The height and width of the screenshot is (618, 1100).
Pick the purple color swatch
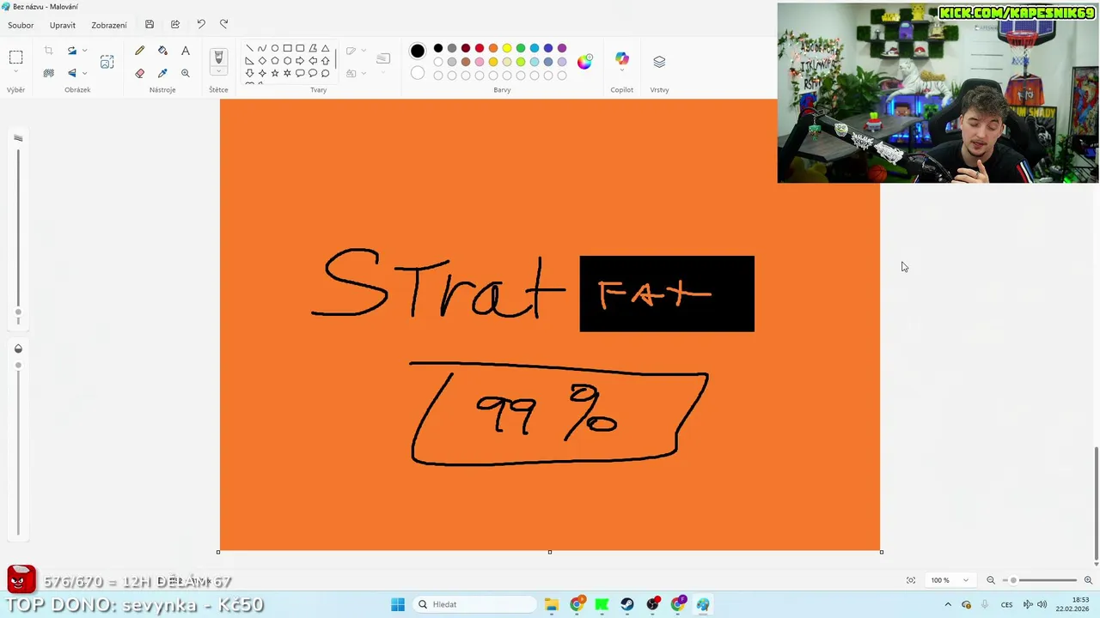pos(562,48)
